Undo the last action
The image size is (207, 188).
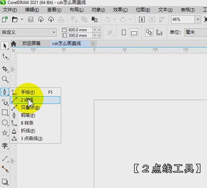coord(107,19)
